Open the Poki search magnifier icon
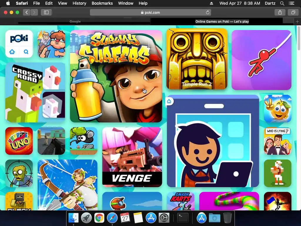Viewport: 301px width, 226px height. pos(26,52)
